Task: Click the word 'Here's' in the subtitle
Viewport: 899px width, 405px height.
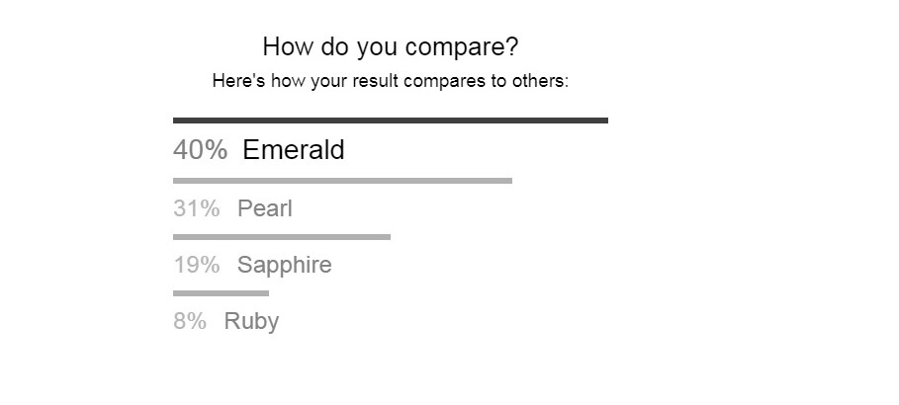Action: point(239,81)
